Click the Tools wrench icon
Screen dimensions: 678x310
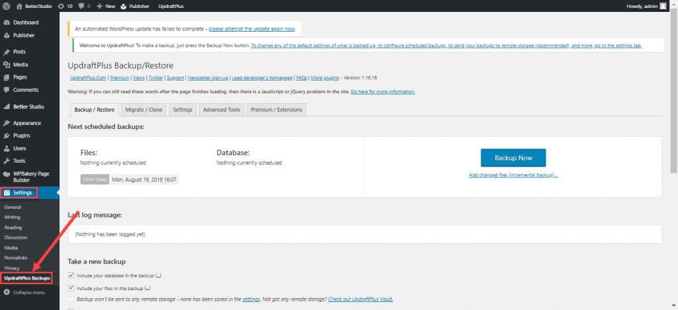[x=7, y=161]
